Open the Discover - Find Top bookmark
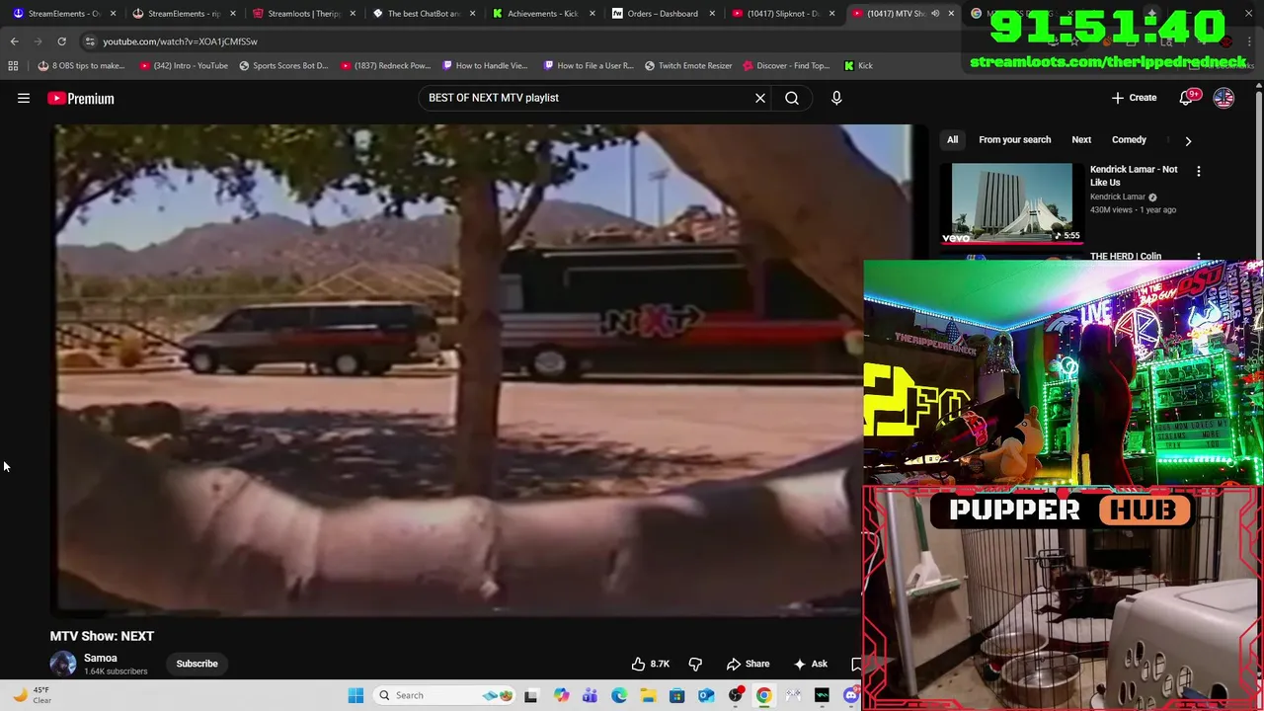This screenshot has height=711, width=1264. pos(786,65)
